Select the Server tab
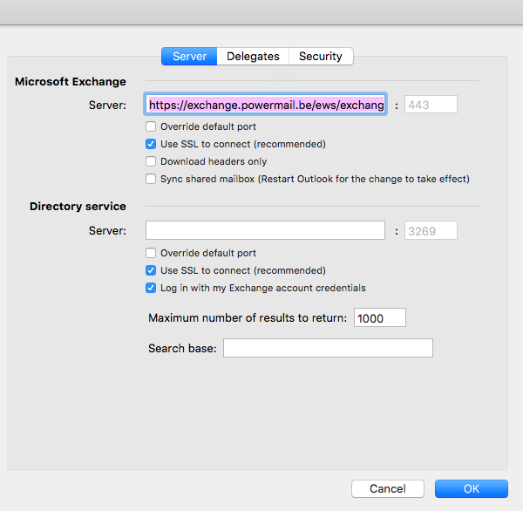Image resolution: width=523 pixels, height=511 pixels. 189,57
